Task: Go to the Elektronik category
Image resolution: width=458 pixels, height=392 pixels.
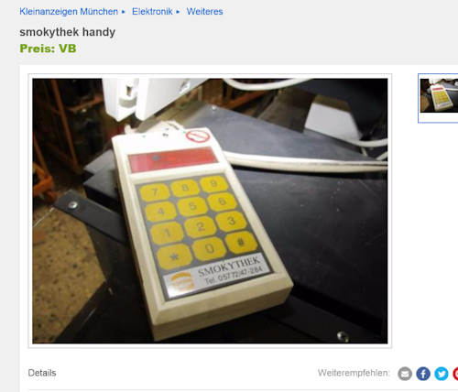Action: 152,12
